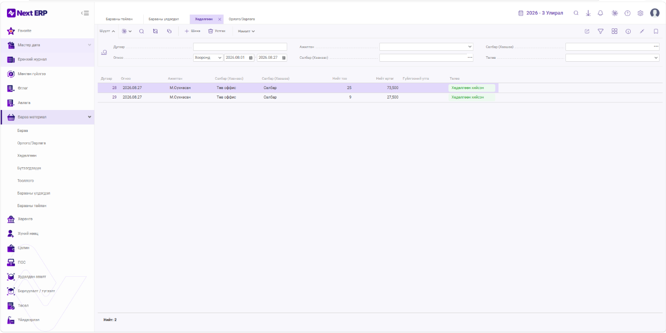This screenshot has height=333, width=666.
Task: Click the Шинэ new record button
Action: click(193, 31)
